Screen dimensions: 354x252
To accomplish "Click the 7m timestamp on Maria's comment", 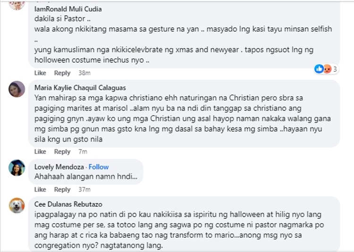I will coord(83,152).
